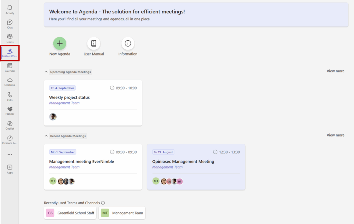Expand the more apps ellipsis menu
The width and height of the screenshot is (354, 224).
coord(9,154)
